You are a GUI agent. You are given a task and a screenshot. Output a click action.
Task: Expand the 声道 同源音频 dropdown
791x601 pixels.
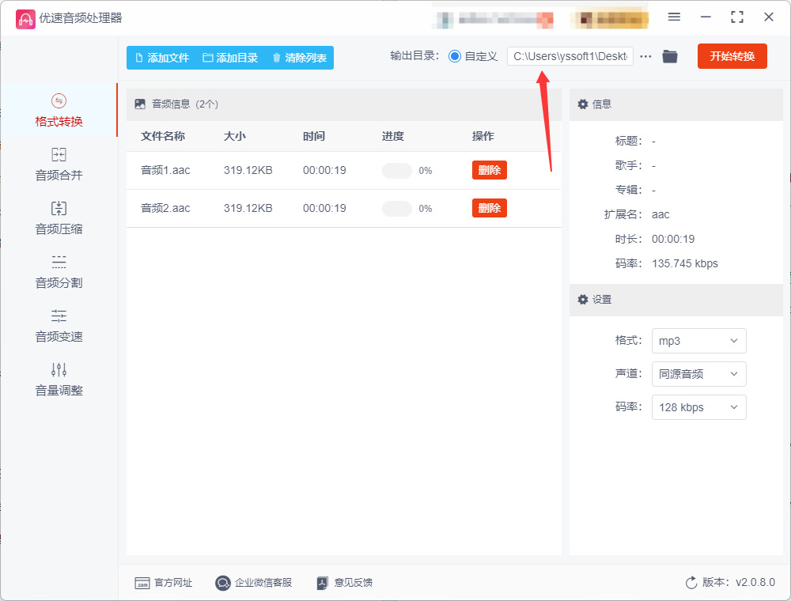point(698,374)
